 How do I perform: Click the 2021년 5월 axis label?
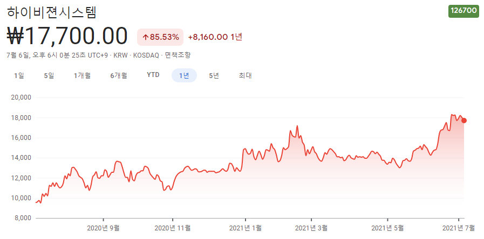pos(387,228)
